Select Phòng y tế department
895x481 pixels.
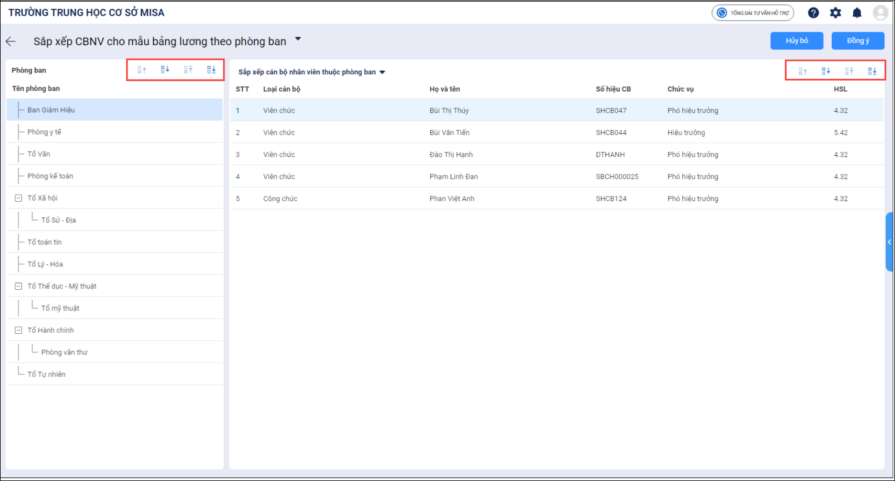point(115,132)
